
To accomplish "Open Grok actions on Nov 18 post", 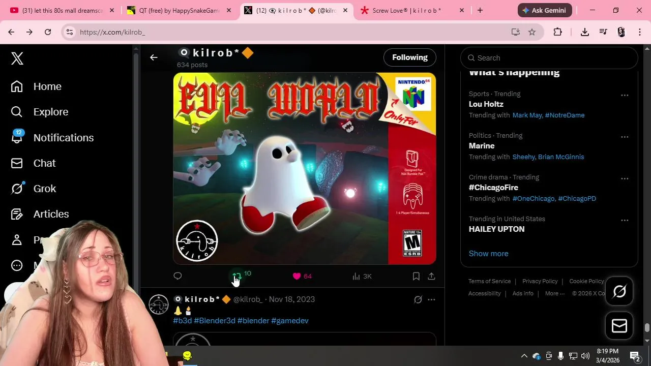I will (418, 299).
